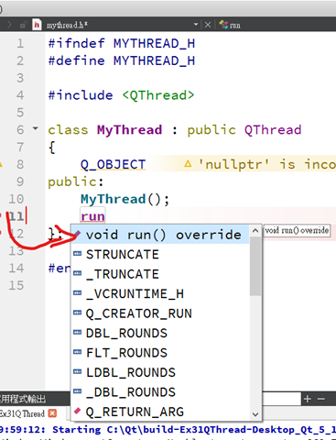The image size is (336, 440).
Task: Toggle the file lock icon
Action: coord(23,25)
